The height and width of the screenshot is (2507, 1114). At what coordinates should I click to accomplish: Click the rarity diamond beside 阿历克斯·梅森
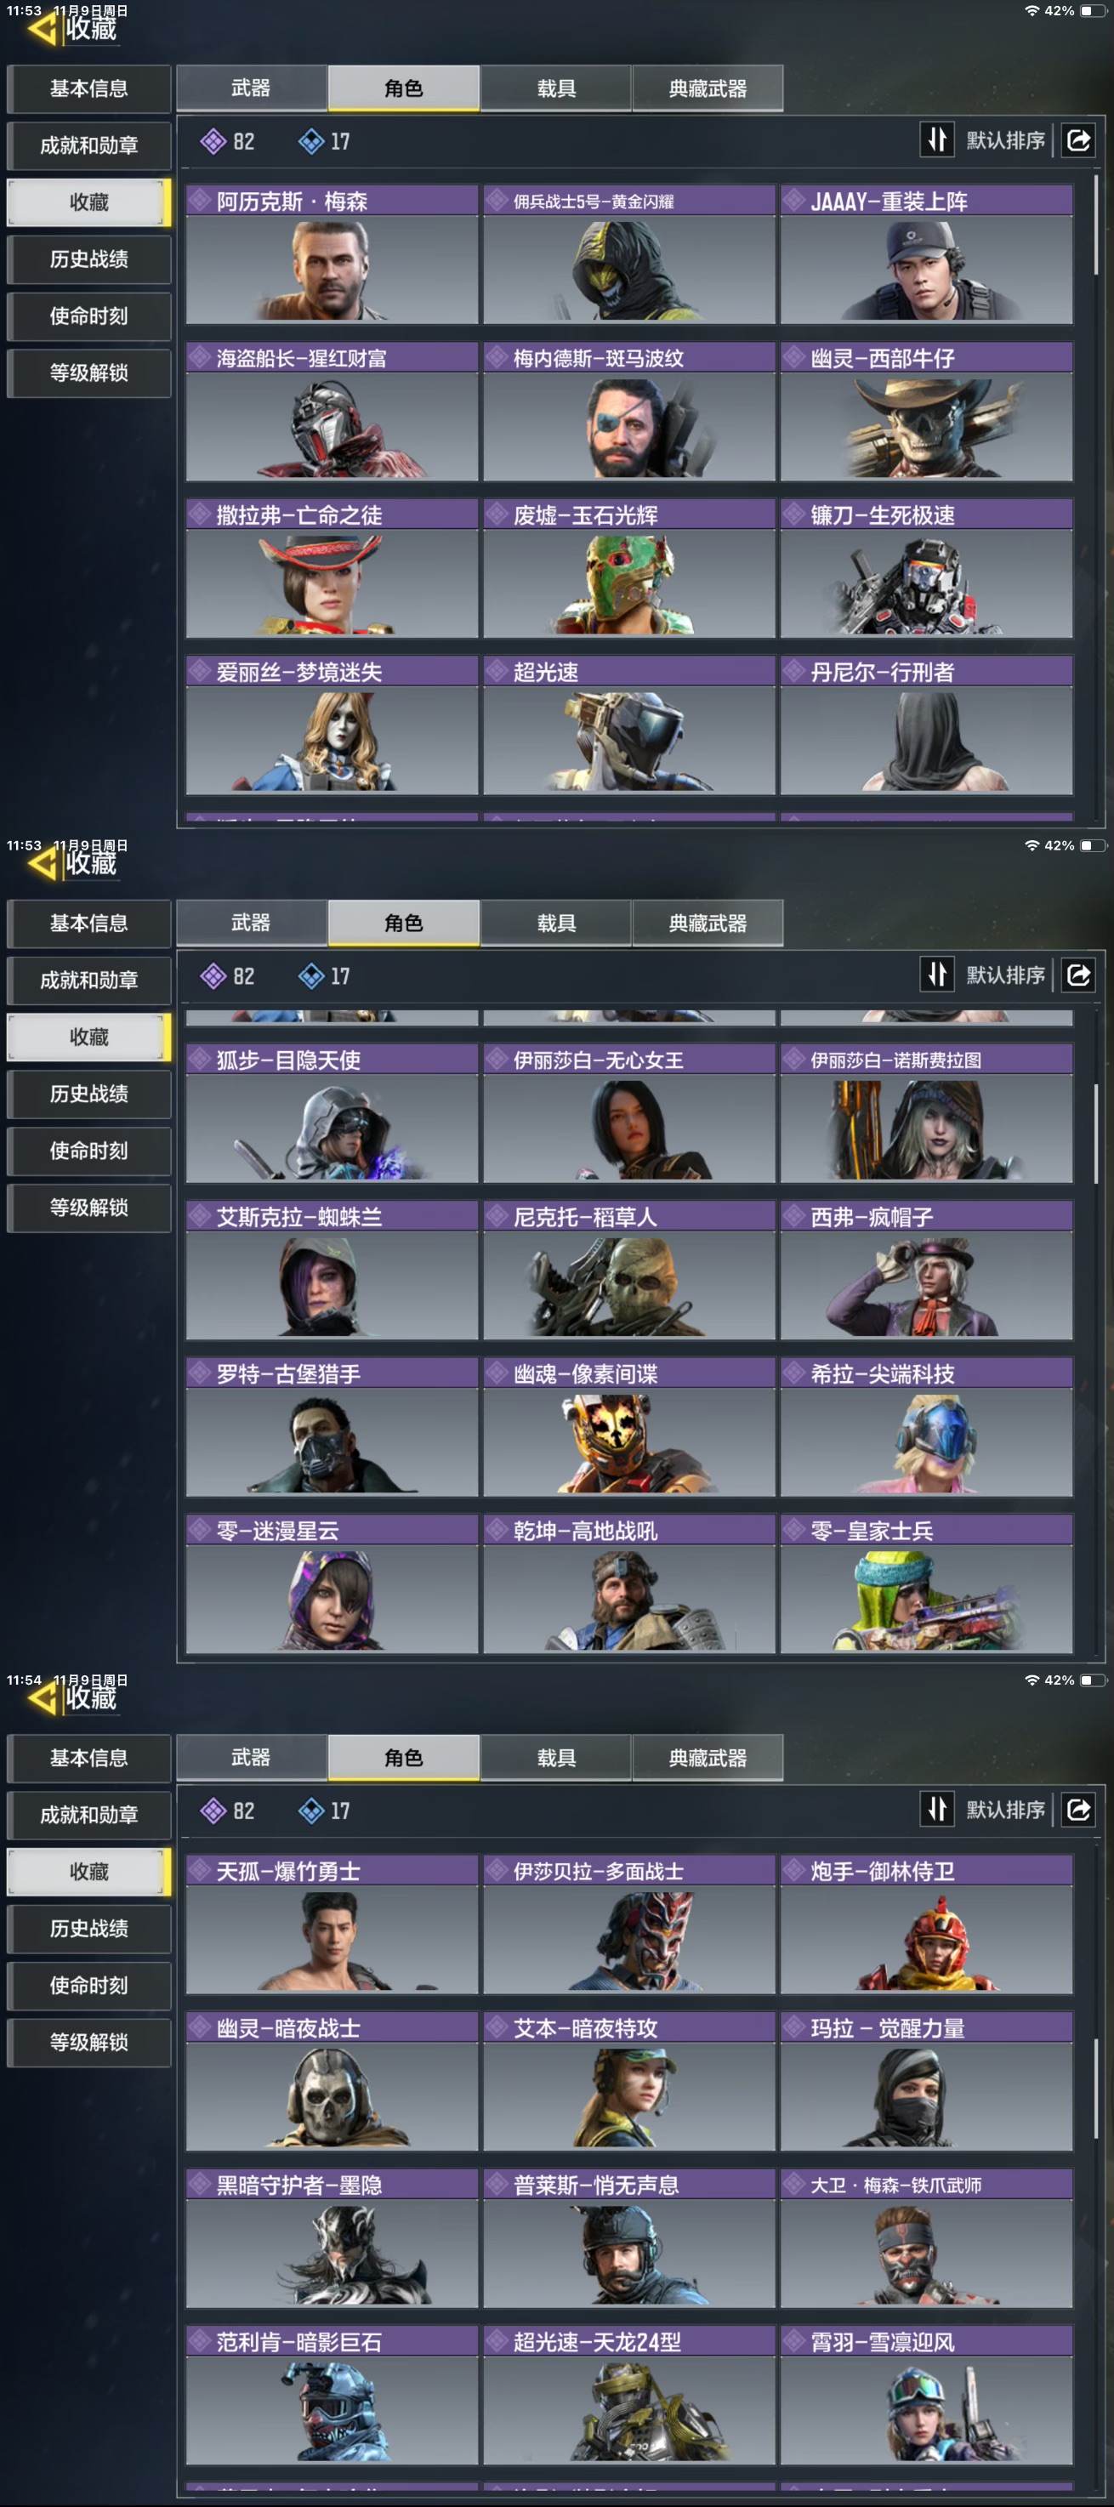pos(201,201)
